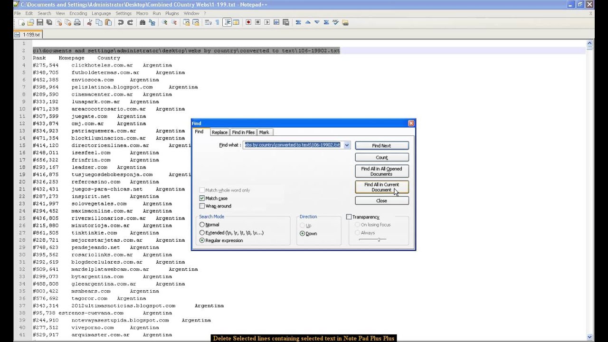Click the Undo arrow toolbar icon
Viewport: 608px width, 342px height.
pos(121,22)
